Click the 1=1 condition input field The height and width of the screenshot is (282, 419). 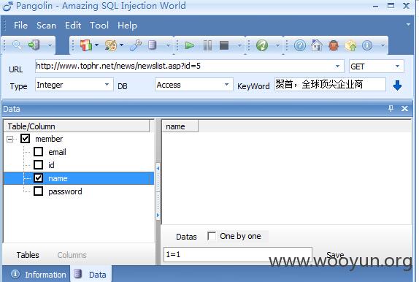pyautogui.click(x=238, y=254)
